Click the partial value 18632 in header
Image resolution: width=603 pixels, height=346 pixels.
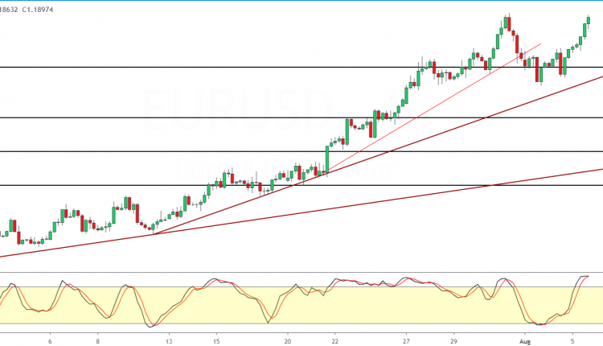tap(8, 10)
